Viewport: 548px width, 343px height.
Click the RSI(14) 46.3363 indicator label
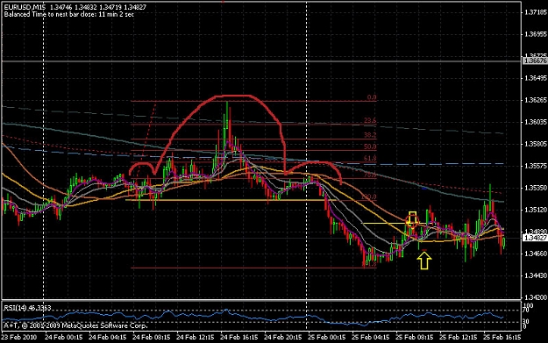(x=27, y=308)
